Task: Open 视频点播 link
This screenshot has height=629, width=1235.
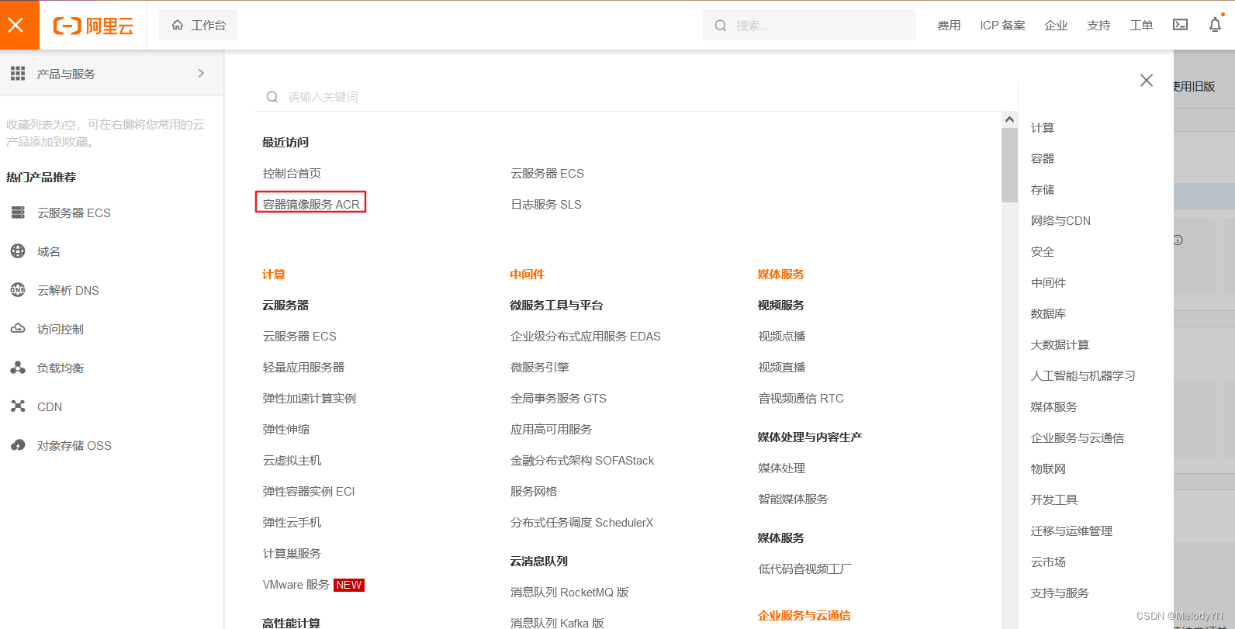Action: point(781,336)
